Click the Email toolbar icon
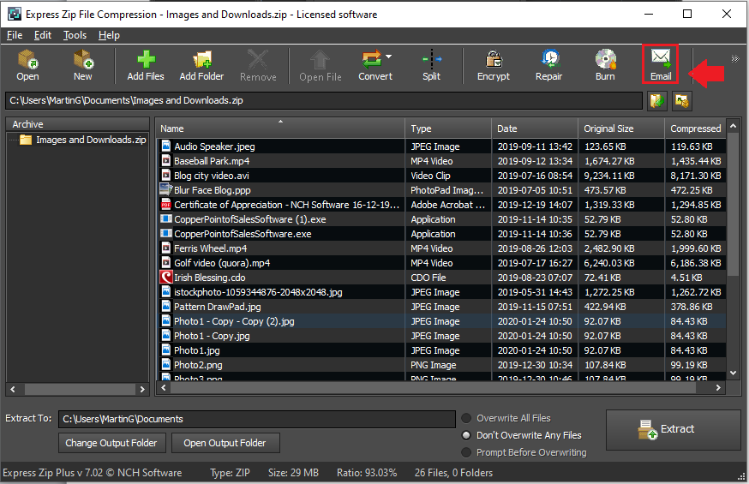Screen dimensions: 749x484 pos(661,65)
